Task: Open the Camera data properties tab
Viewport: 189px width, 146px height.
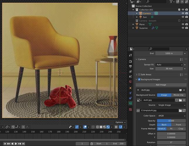Action: [130, 103]
